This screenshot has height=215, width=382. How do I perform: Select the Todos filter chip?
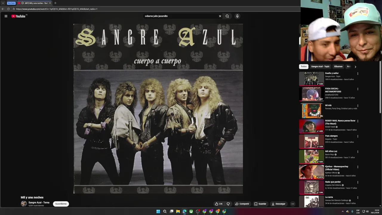coord(304,67)
